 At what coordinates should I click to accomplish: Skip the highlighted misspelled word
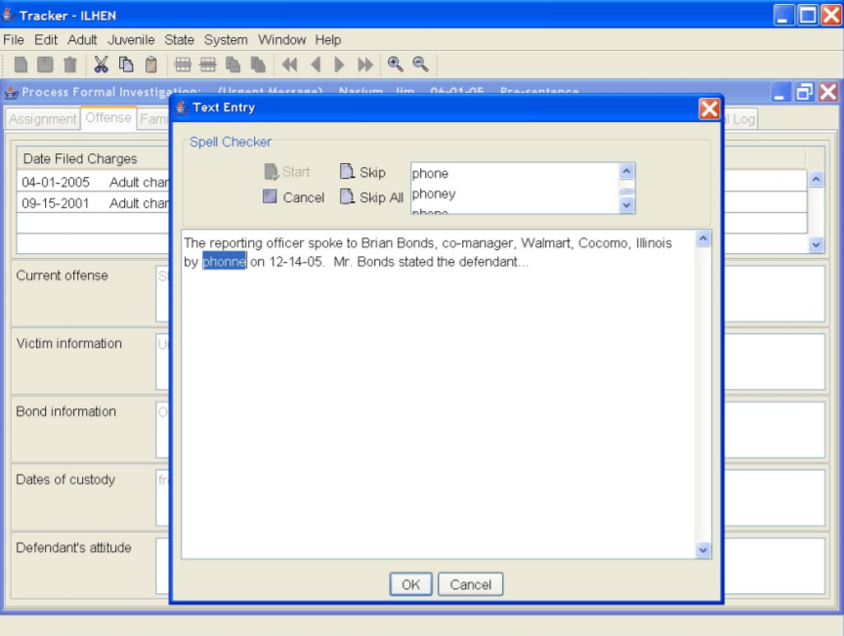click(363, 171)
